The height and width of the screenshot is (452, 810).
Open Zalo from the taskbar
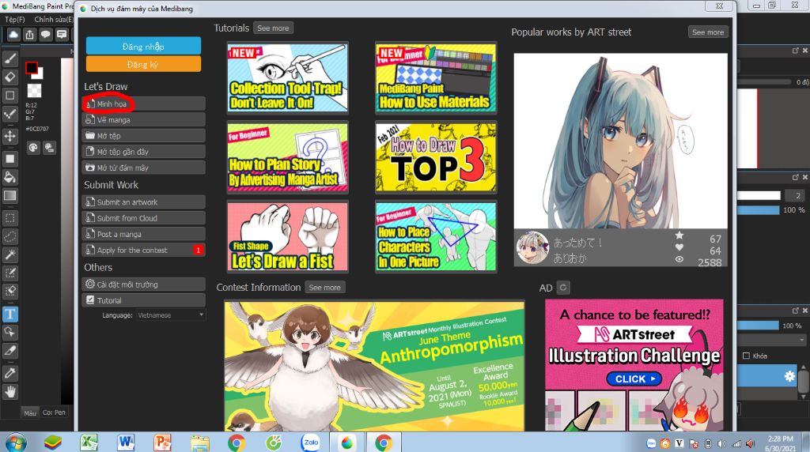coord(311,443)
